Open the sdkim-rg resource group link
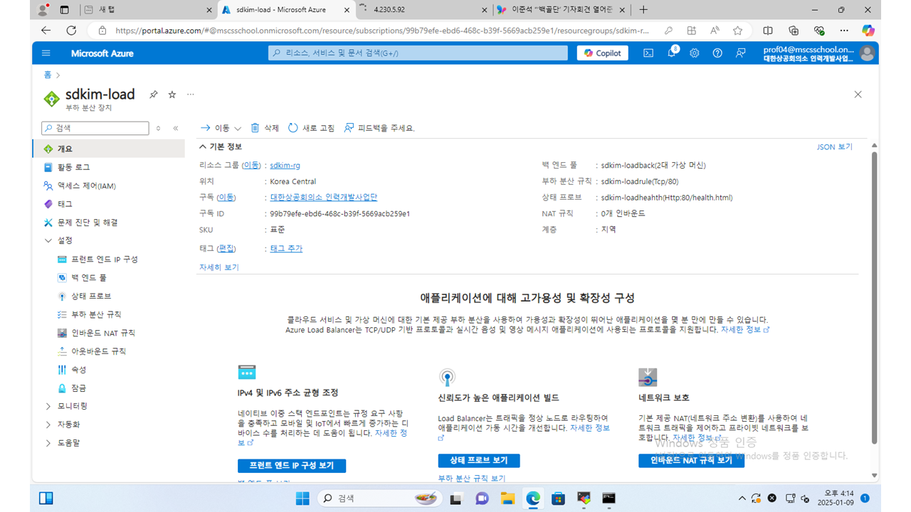 click(285, 165)
